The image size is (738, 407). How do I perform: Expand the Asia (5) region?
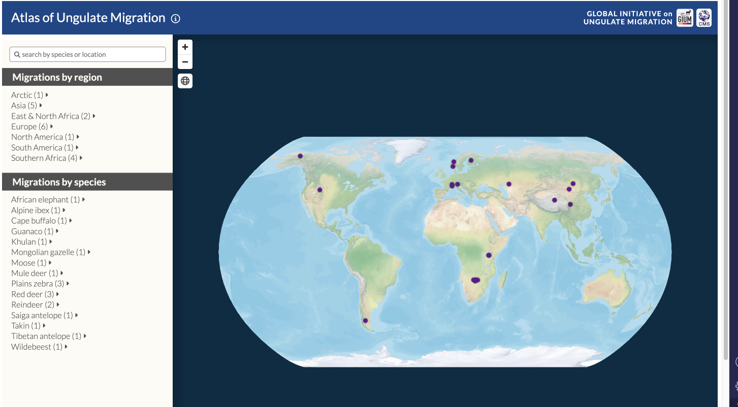tap(27, 106)
